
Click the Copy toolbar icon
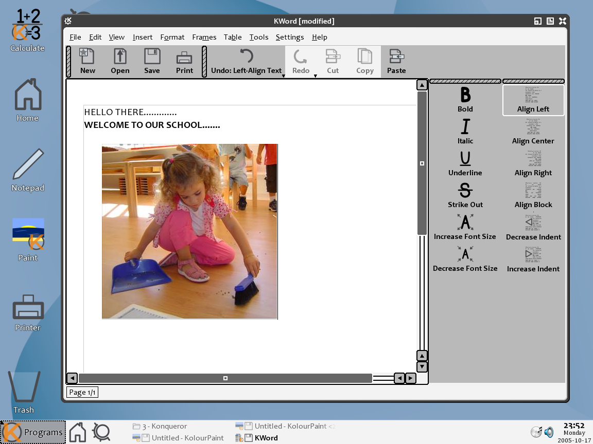coord(364,61)
